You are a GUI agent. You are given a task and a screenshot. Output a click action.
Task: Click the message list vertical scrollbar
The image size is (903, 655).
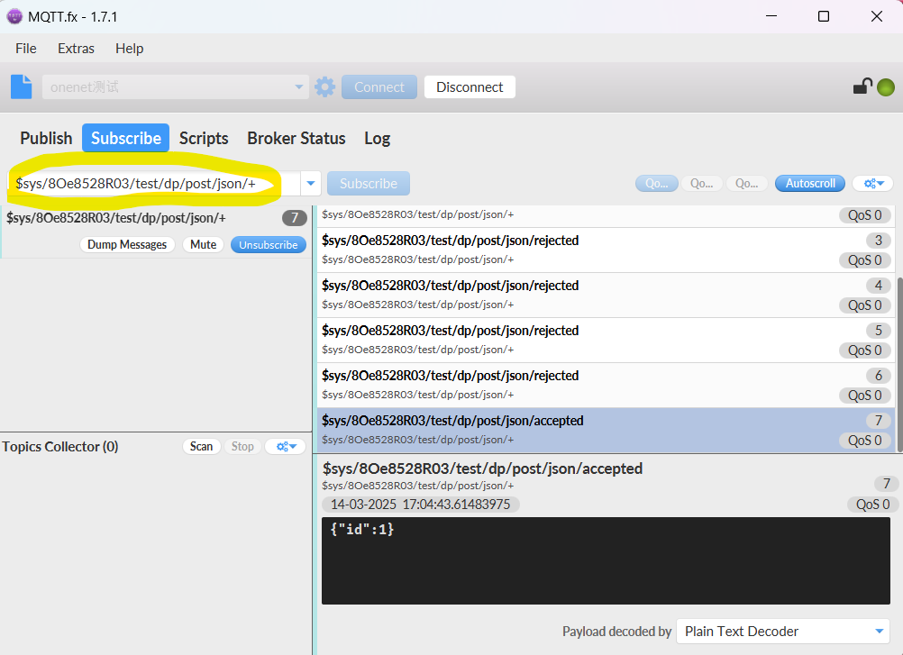899,364
